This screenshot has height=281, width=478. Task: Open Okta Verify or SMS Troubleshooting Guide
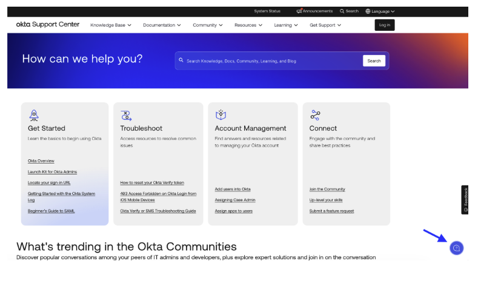158,211
